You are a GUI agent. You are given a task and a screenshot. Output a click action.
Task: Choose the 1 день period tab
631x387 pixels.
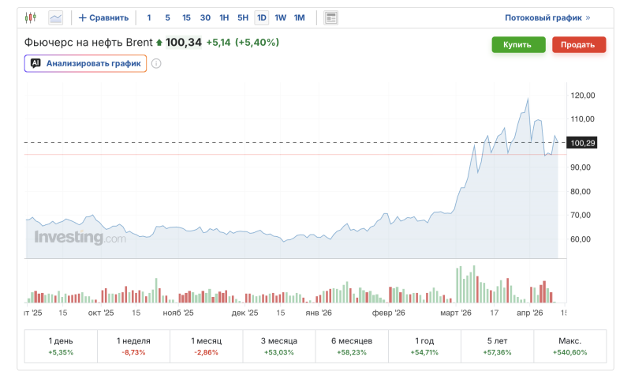(x=61, y=345)
